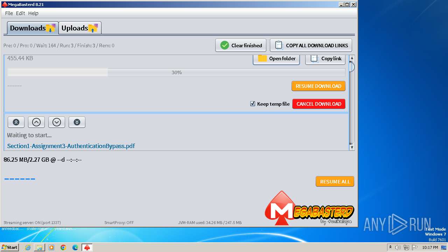
Task: Click the blue global progress bar
Action: click(20, 179)
